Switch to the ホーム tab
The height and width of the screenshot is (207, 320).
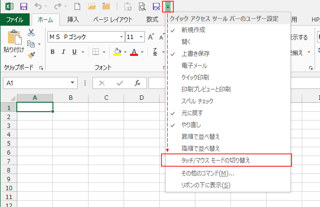tap(46, 20)
